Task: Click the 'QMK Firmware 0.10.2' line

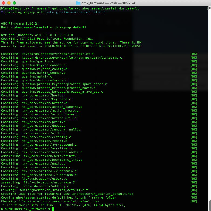Action: click(x=19, y=24)
